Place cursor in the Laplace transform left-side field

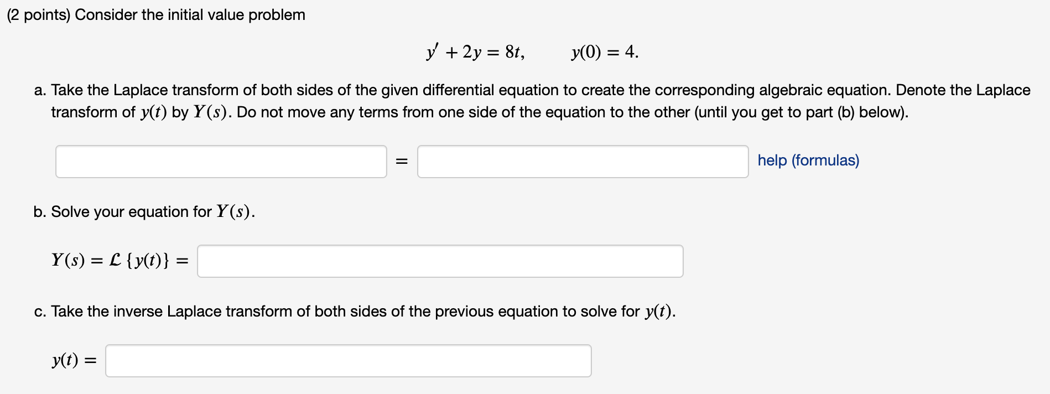click(x=221, y=161)
